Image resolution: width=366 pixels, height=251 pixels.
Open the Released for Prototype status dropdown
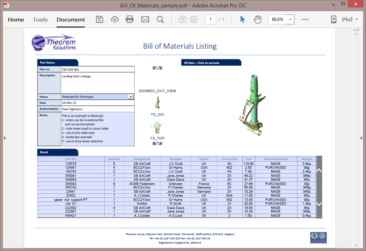point(130,96)
